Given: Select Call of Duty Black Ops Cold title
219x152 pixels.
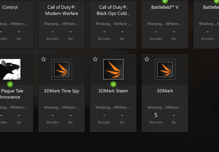Looking at the screenshot, I should 113,10.
